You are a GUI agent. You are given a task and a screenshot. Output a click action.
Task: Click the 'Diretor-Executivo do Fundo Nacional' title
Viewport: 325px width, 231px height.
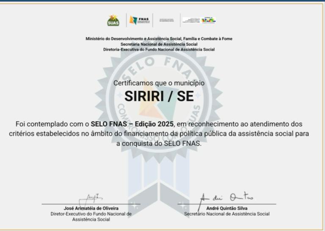click(91, 214)
